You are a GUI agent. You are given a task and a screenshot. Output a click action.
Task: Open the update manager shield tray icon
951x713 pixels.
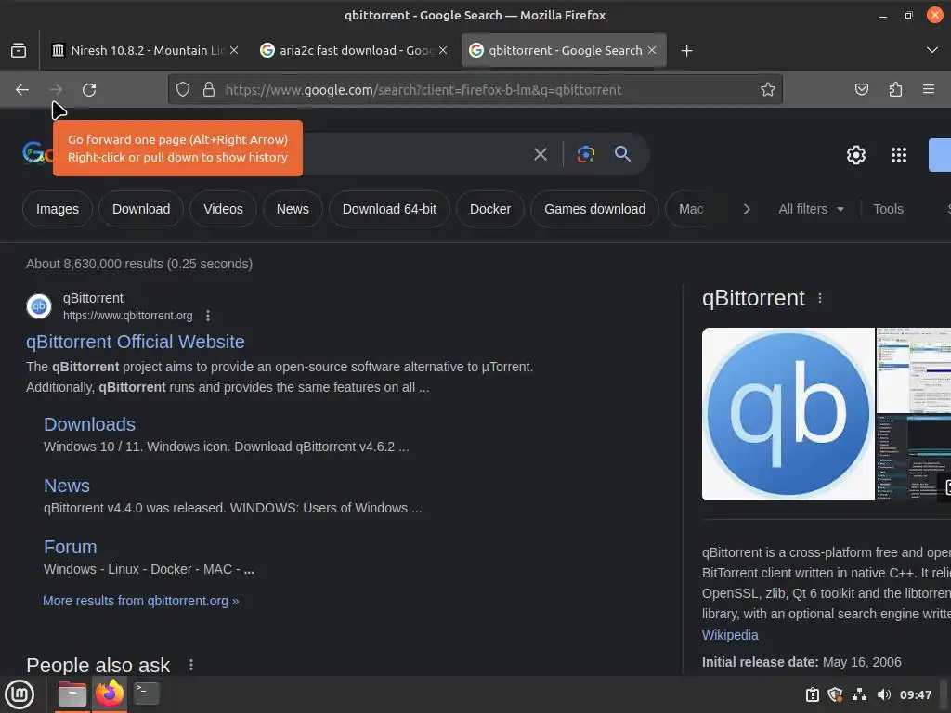coord(835,694)
